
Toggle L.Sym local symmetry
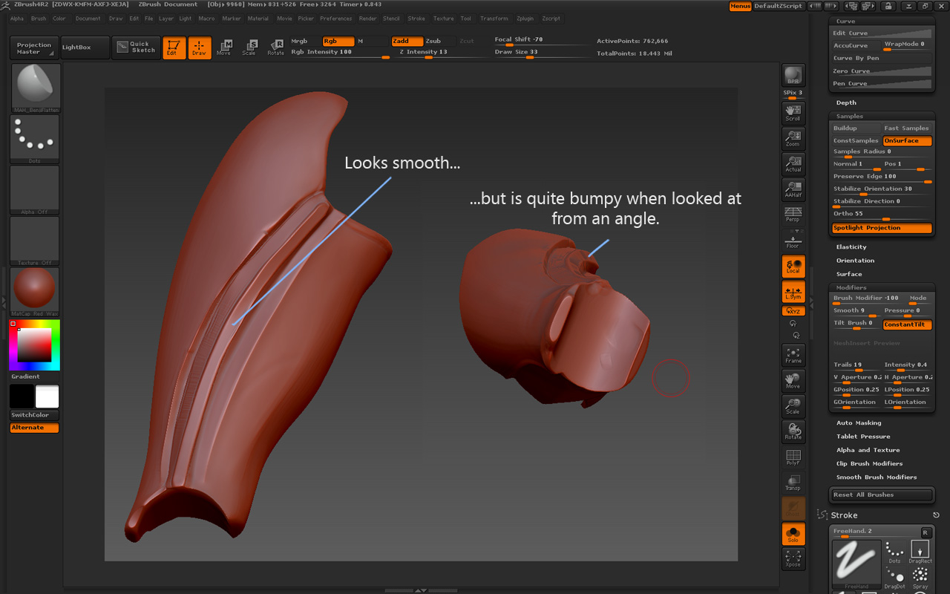pos(793,292)
